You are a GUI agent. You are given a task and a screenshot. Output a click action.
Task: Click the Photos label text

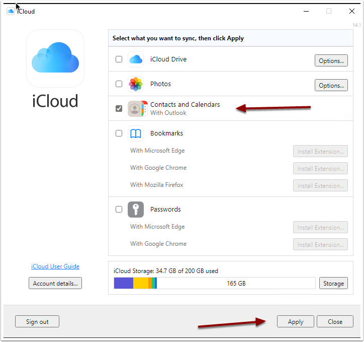pos(160,84)
